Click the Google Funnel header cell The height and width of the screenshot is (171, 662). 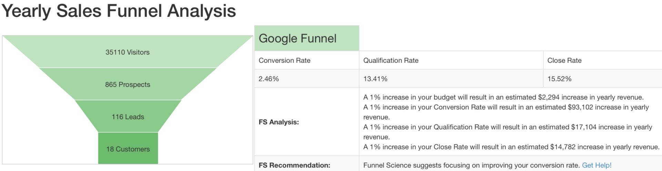coord(307,38)
